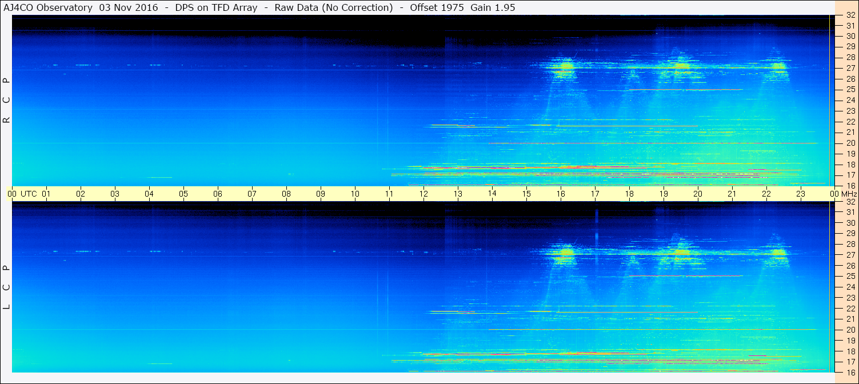Click the RCP panel axis label
The height and width of the screenshot is (384, 859).
6,101
